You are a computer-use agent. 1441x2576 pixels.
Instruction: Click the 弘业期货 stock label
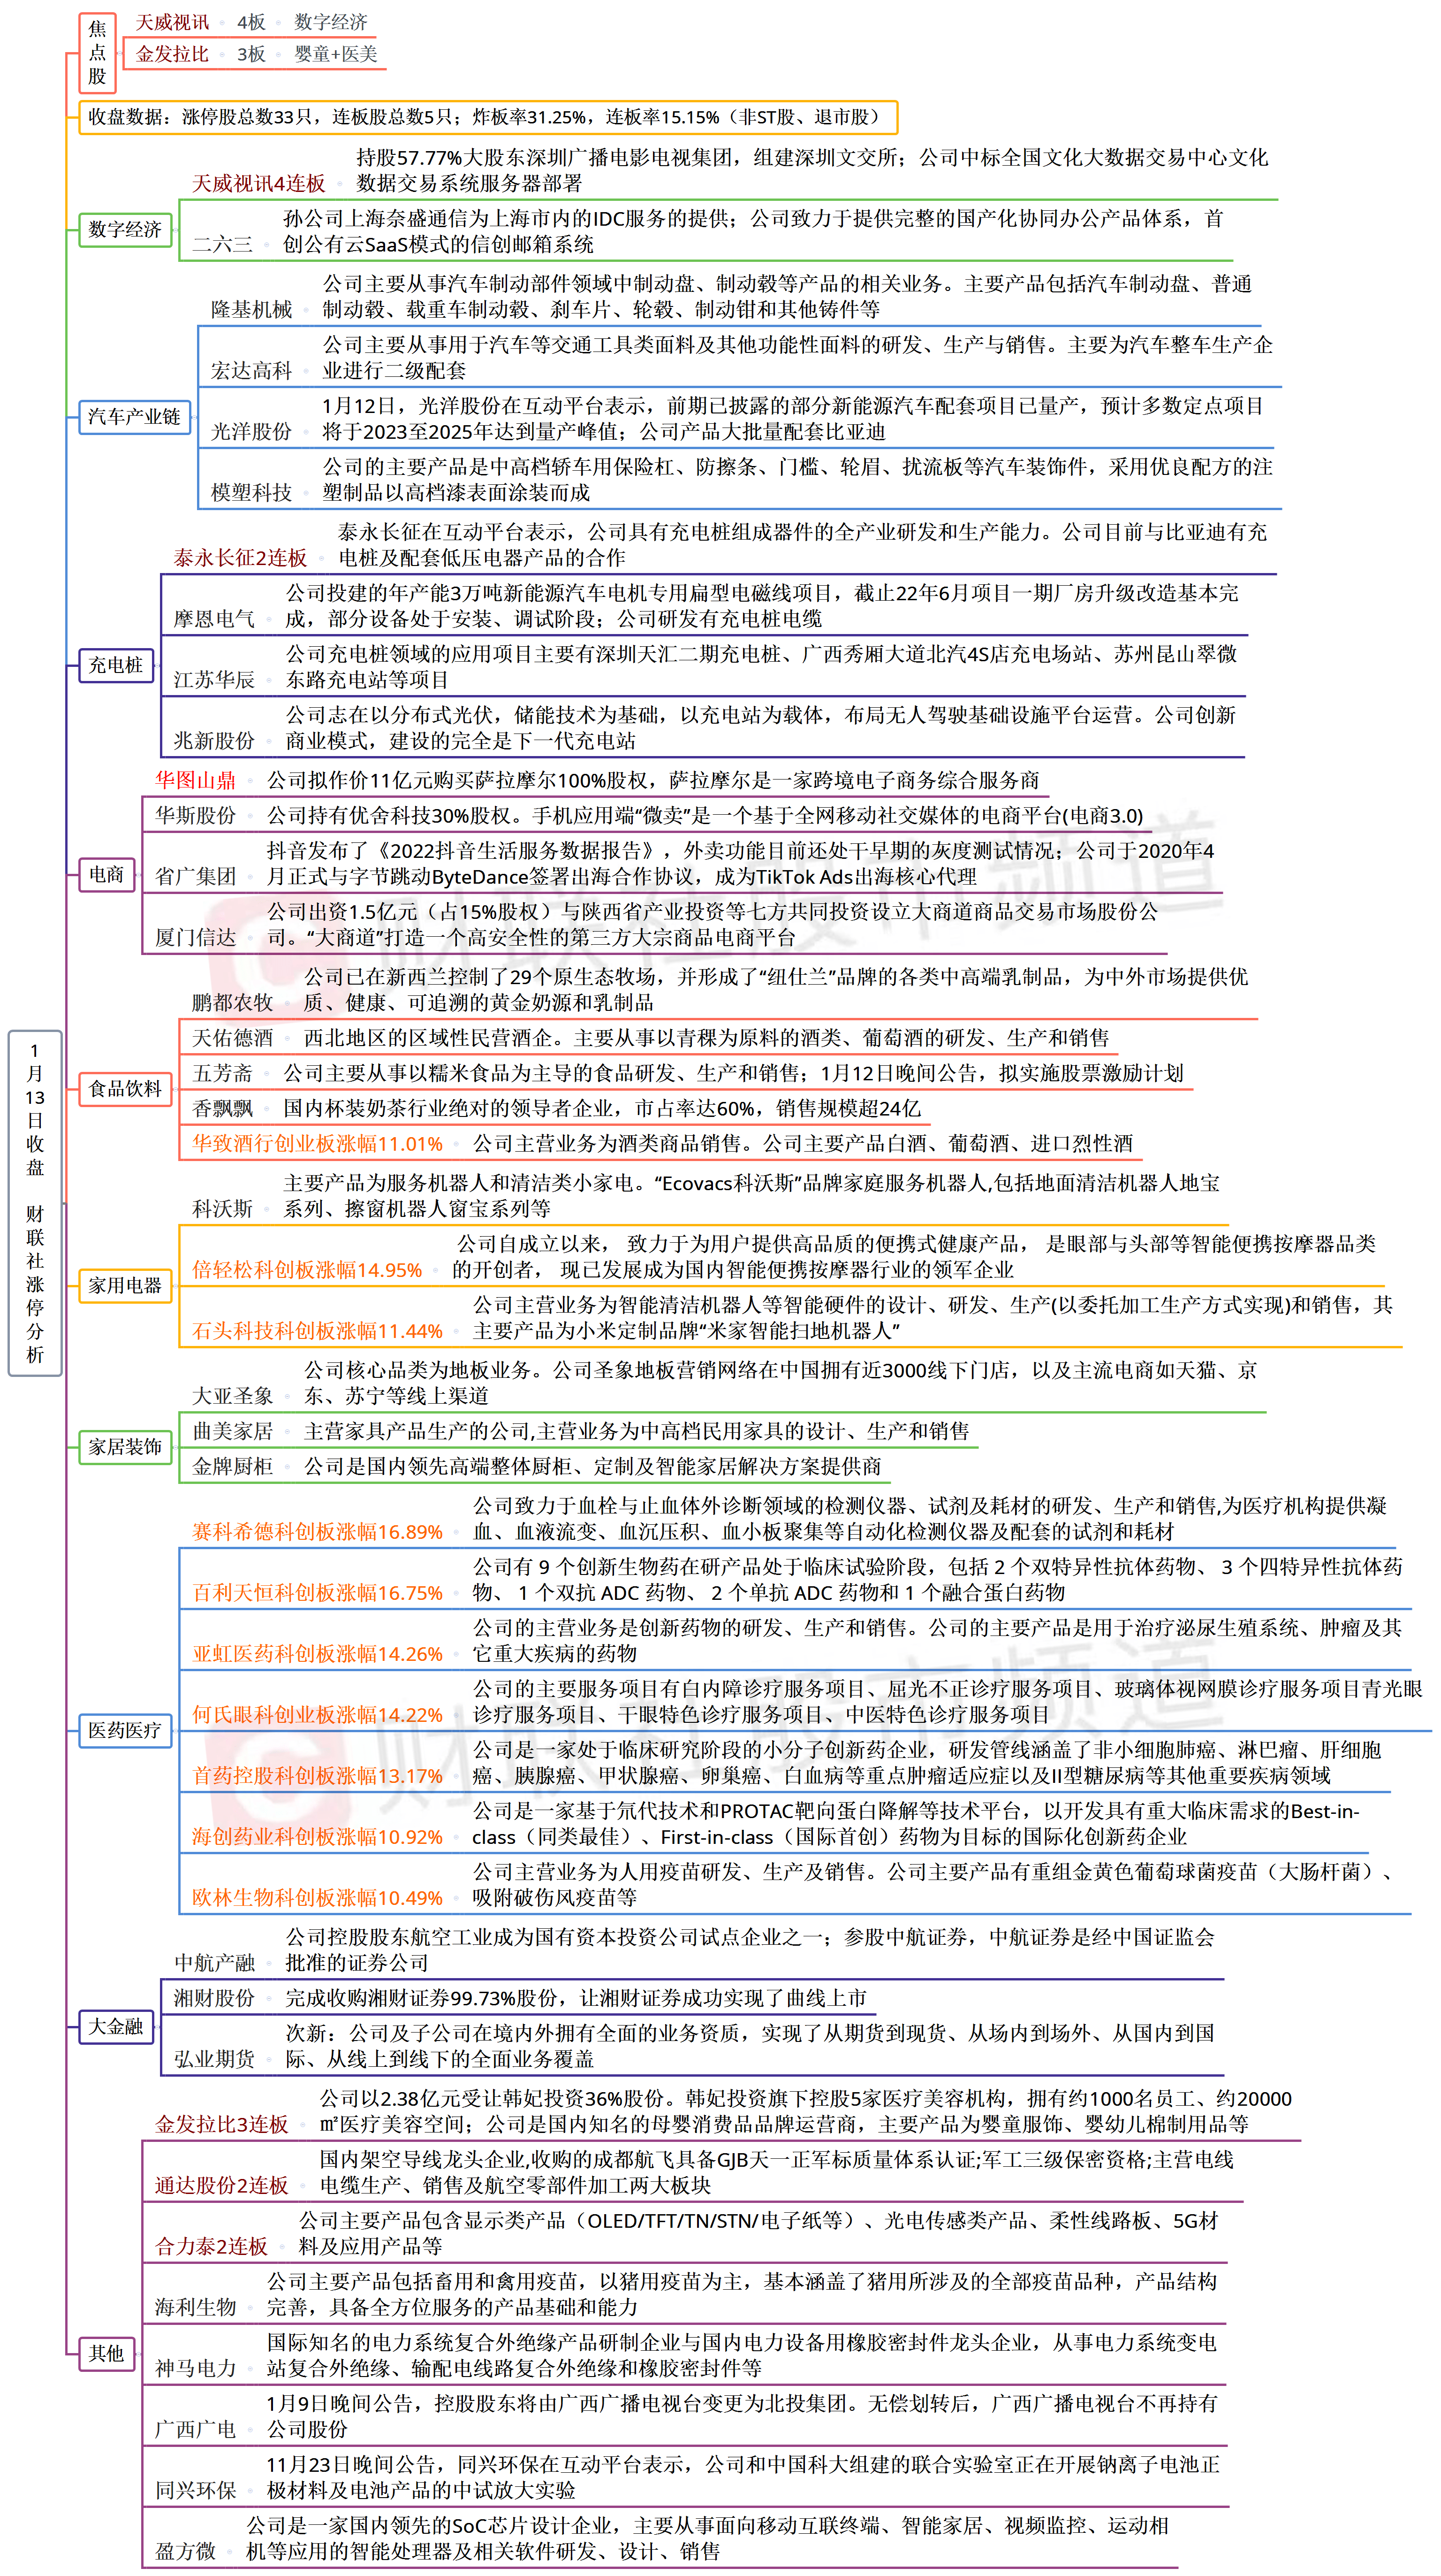215,2059
